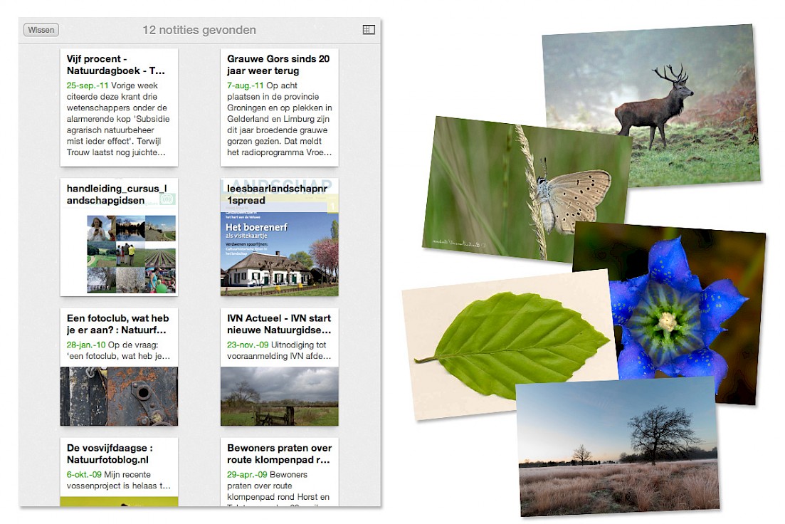
Task: Open the 'Bewoners praten over route klompenpad' note
Action: point(280,472)
